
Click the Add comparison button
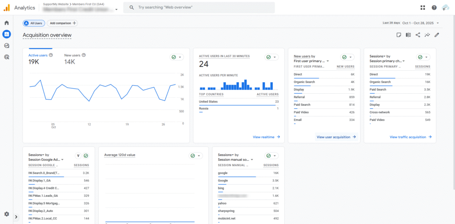(x=63, y=23)
